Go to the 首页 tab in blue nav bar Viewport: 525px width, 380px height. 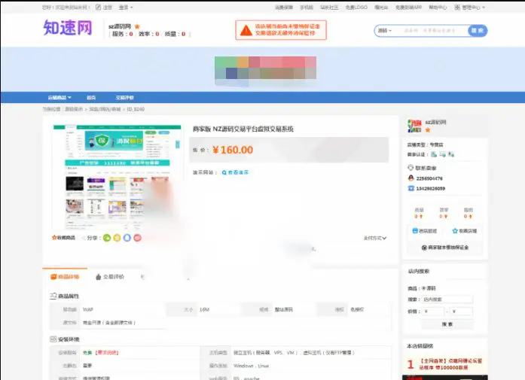91,97
